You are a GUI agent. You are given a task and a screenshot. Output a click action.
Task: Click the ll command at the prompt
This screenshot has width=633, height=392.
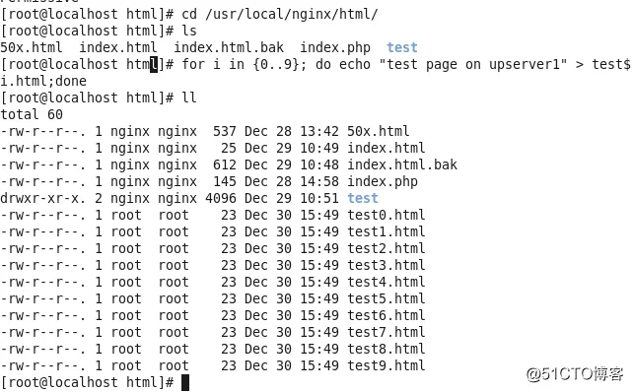[189, 98]
